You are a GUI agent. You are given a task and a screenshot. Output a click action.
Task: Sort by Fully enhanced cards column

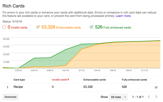point(134,80)
